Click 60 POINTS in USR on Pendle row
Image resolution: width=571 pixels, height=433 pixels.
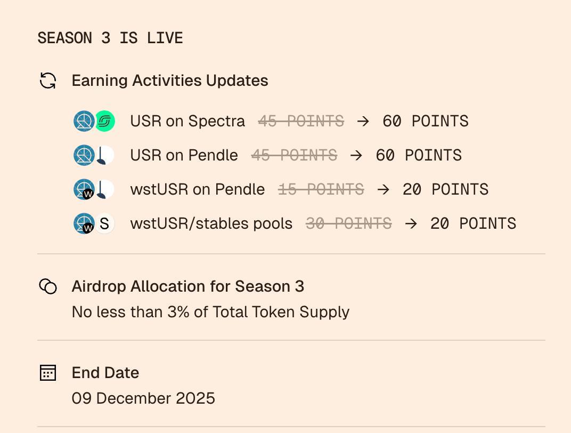[419, 155]
